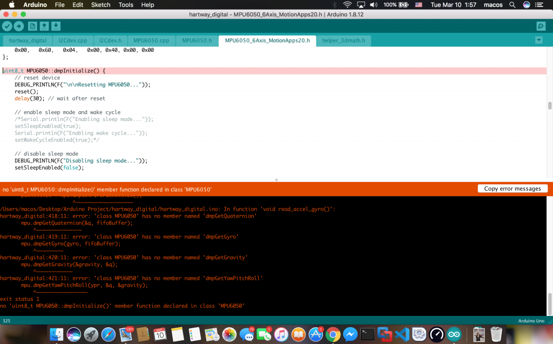Open the Tools menu

[x=125, y=4]
